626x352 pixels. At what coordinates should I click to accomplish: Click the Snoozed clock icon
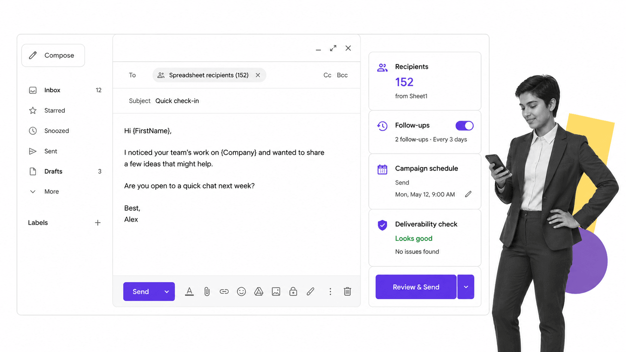point(33,131)
